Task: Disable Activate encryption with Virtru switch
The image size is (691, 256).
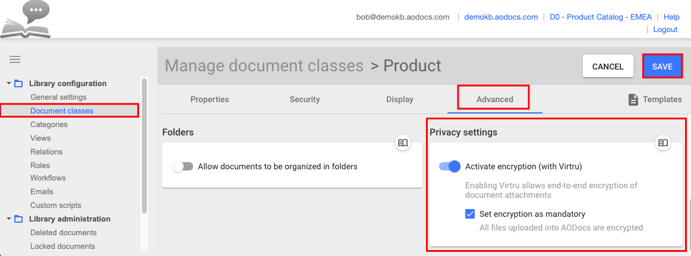Action: pyautogui.click(x=450, y=166)
